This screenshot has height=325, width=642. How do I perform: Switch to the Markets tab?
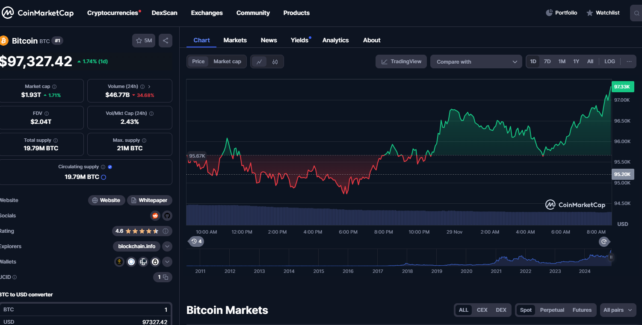pyautogui.click(x=235, y=40)
